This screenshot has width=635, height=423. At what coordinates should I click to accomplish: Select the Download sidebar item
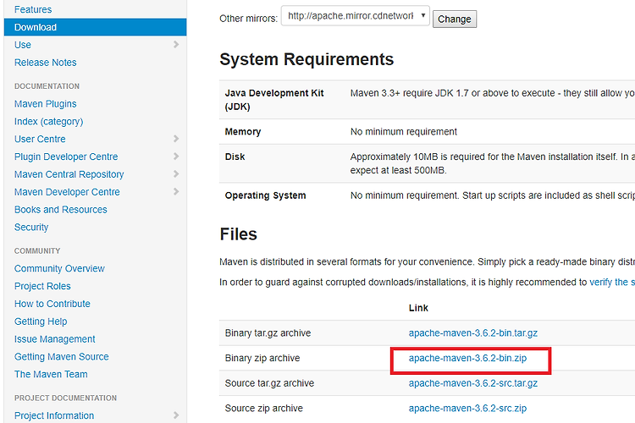coord(95,27)
